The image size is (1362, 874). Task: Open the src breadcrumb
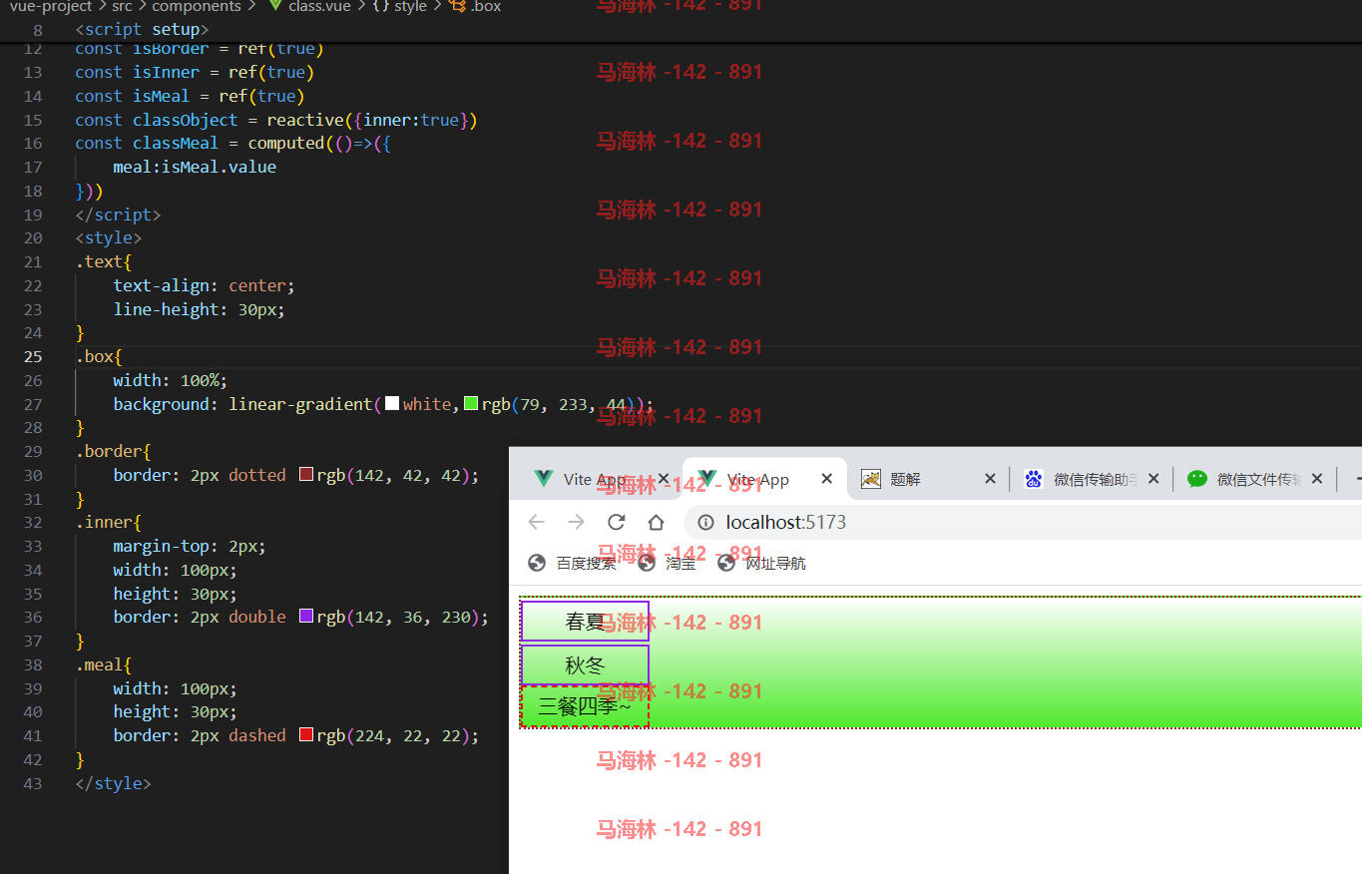(122, 7)
